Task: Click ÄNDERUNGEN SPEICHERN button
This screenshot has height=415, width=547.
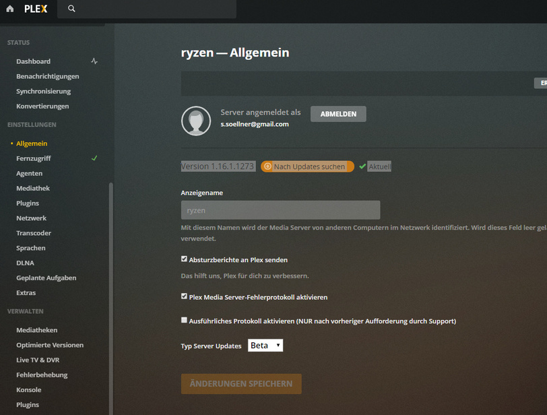Action: tap(241, 384)
